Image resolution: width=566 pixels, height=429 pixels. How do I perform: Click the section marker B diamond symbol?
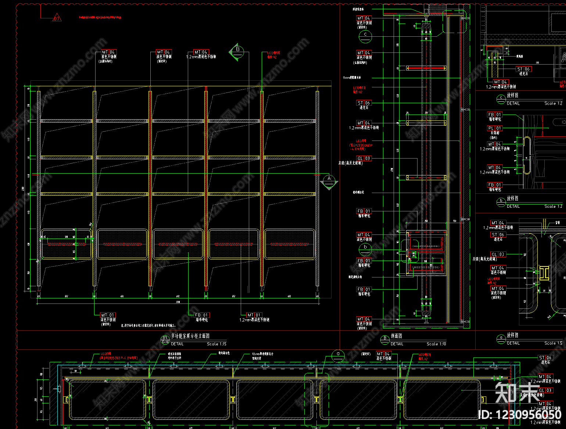click(x=236, y=52)
